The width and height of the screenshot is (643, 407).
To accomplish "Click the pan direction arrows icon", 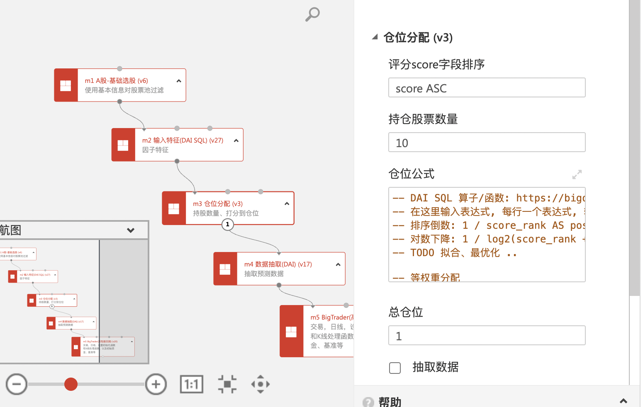I will (261, 384).
